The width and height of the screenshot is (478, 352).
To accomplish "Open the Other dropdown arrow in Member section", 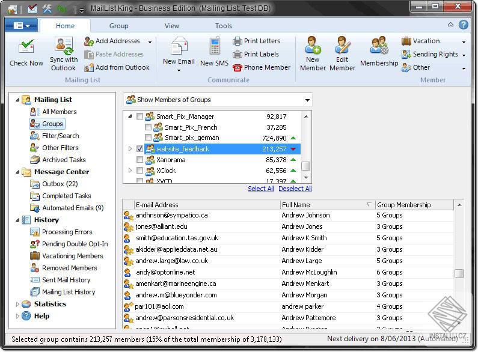I will click(464, 68).
